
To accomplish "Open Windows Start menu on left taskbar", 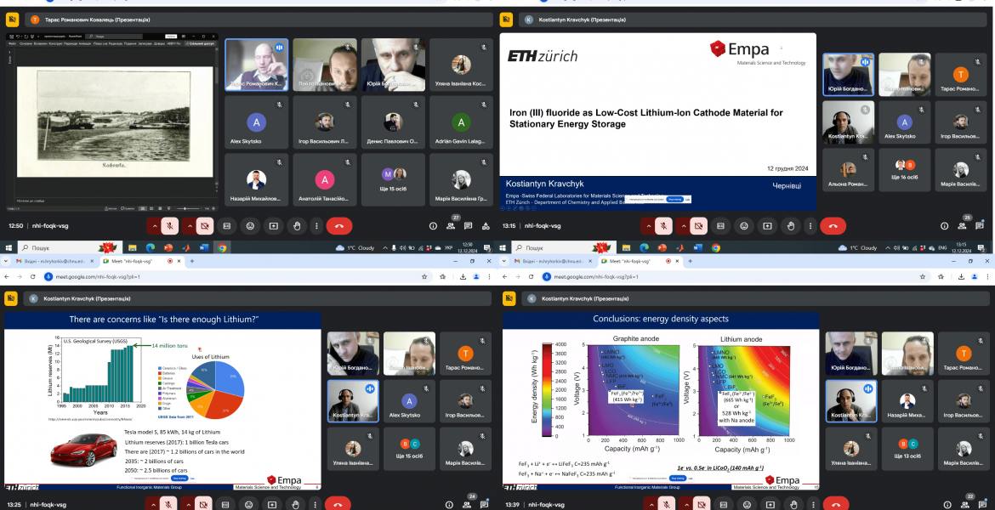I will tap(9, 247).
